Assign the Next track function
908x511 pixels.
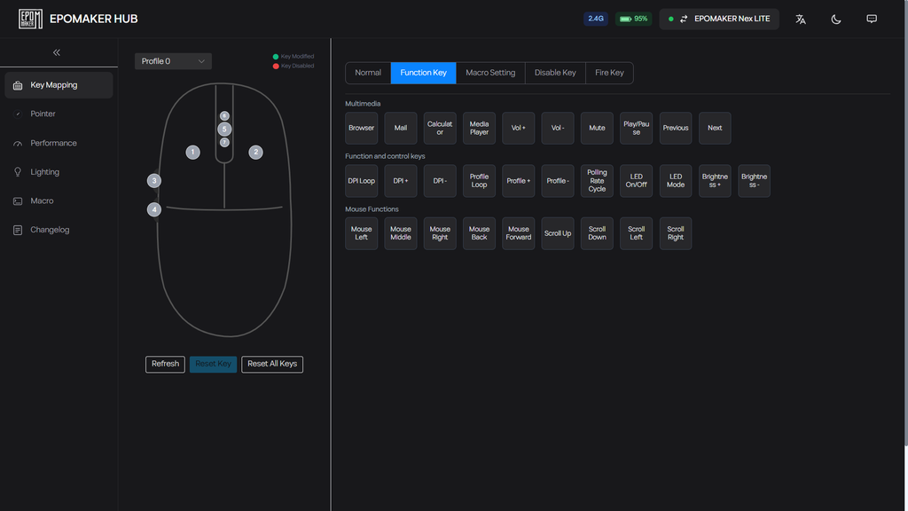click(x=715, y=128)
